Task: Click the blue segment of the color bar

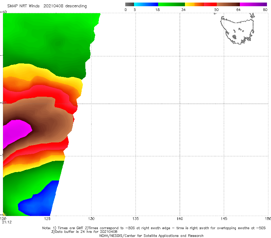Action: [x=146, y=4]
